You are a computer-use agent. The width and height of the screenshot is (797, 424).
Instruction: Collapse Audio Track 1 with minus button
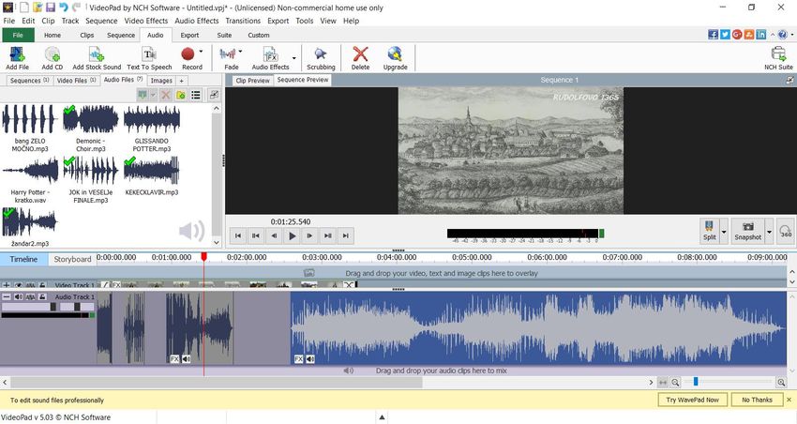point(7,297)
